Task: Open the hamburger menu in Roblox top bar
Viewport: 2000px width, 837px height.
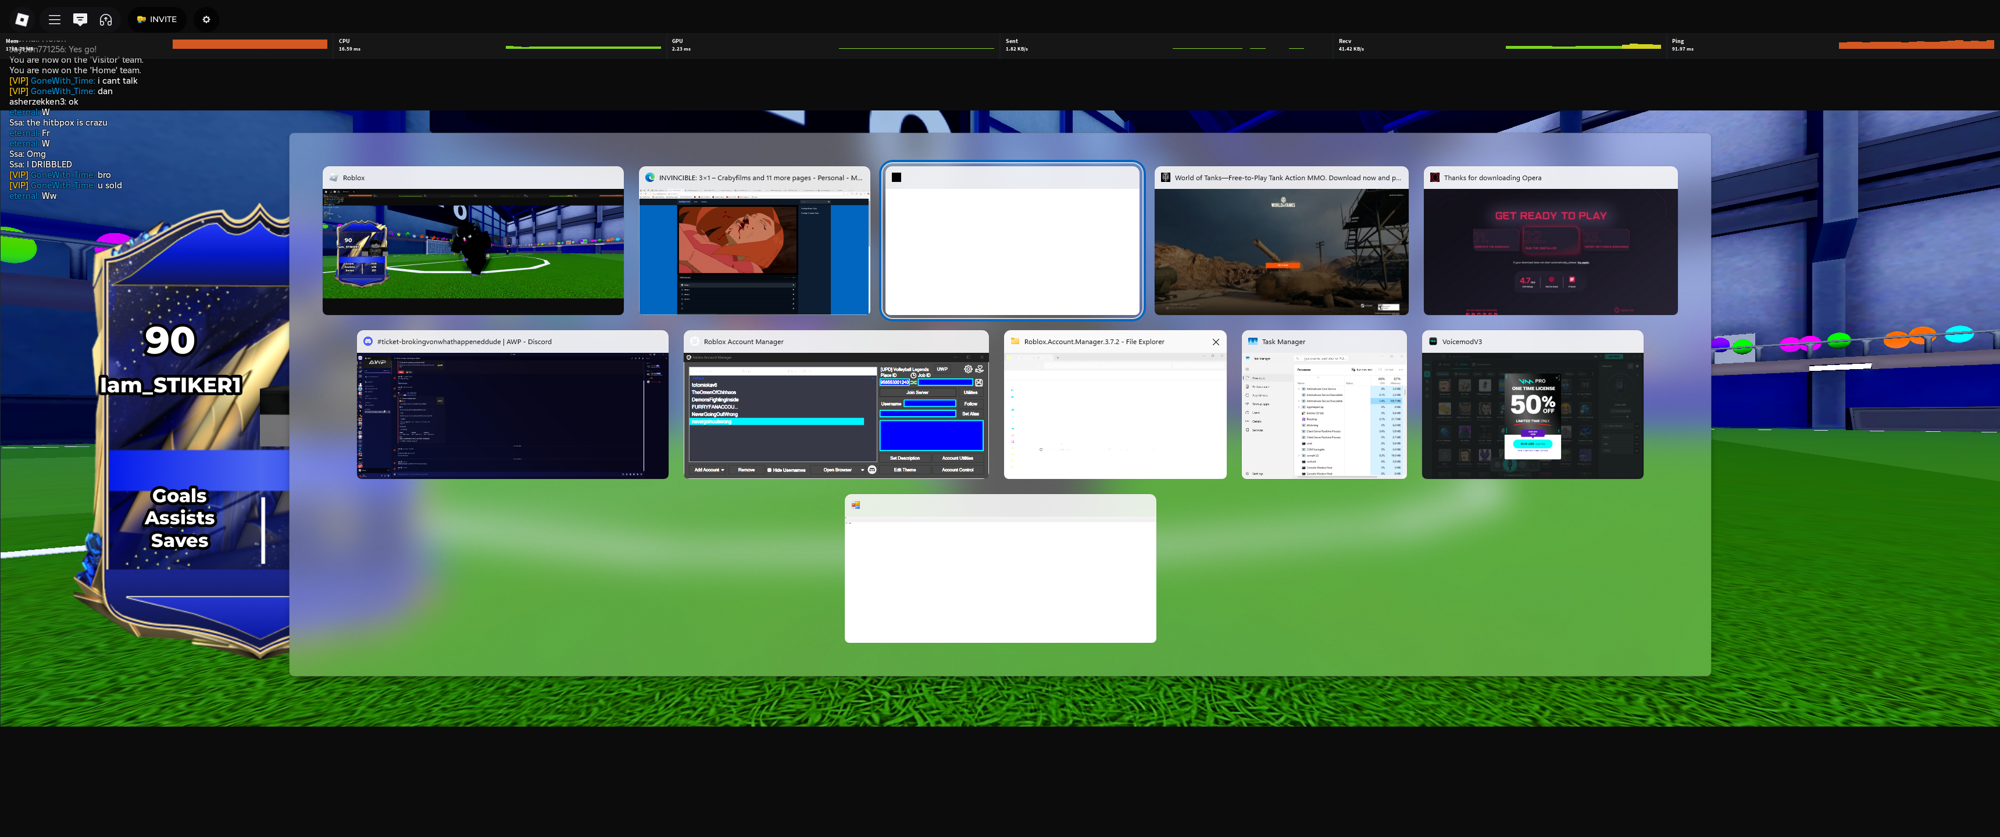Action: [54, 19]
